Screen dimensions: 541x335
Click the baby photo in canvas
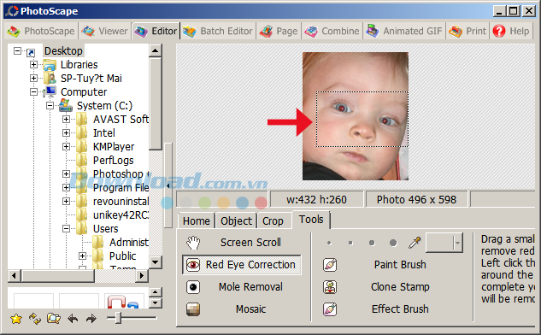tap(356, 116)
